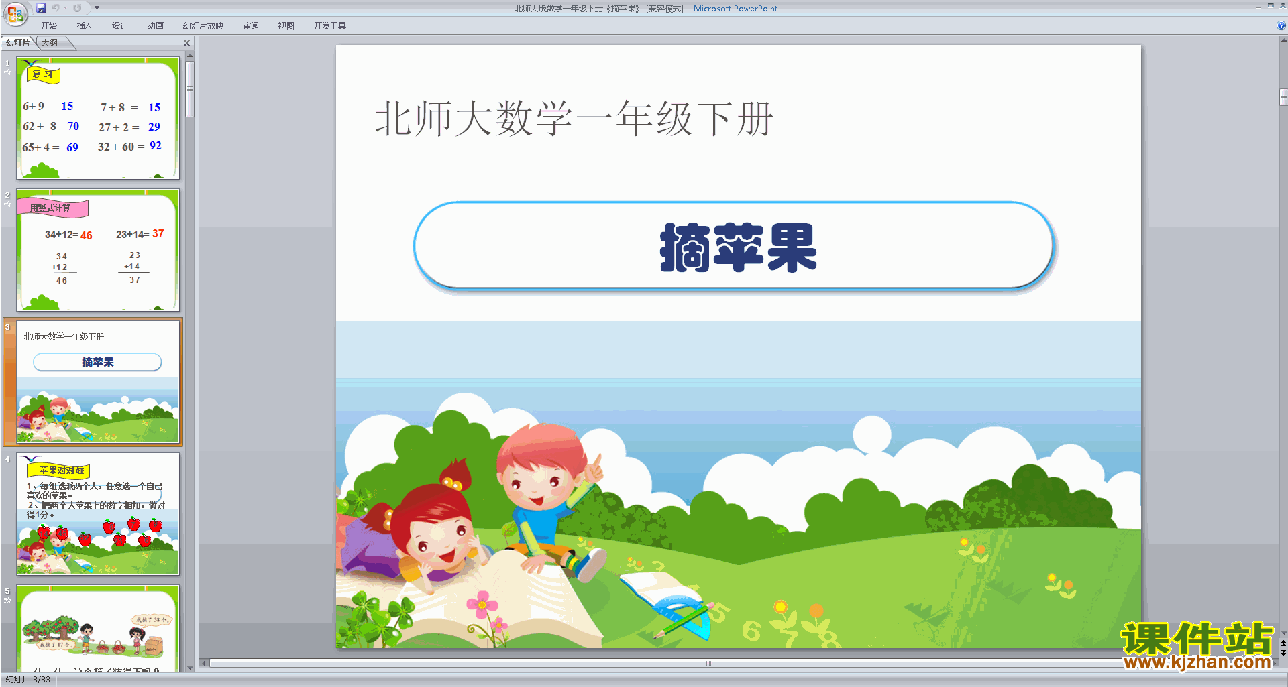Select slide 4 thumbnail 苹果对对碰

(x=98, y=514)
